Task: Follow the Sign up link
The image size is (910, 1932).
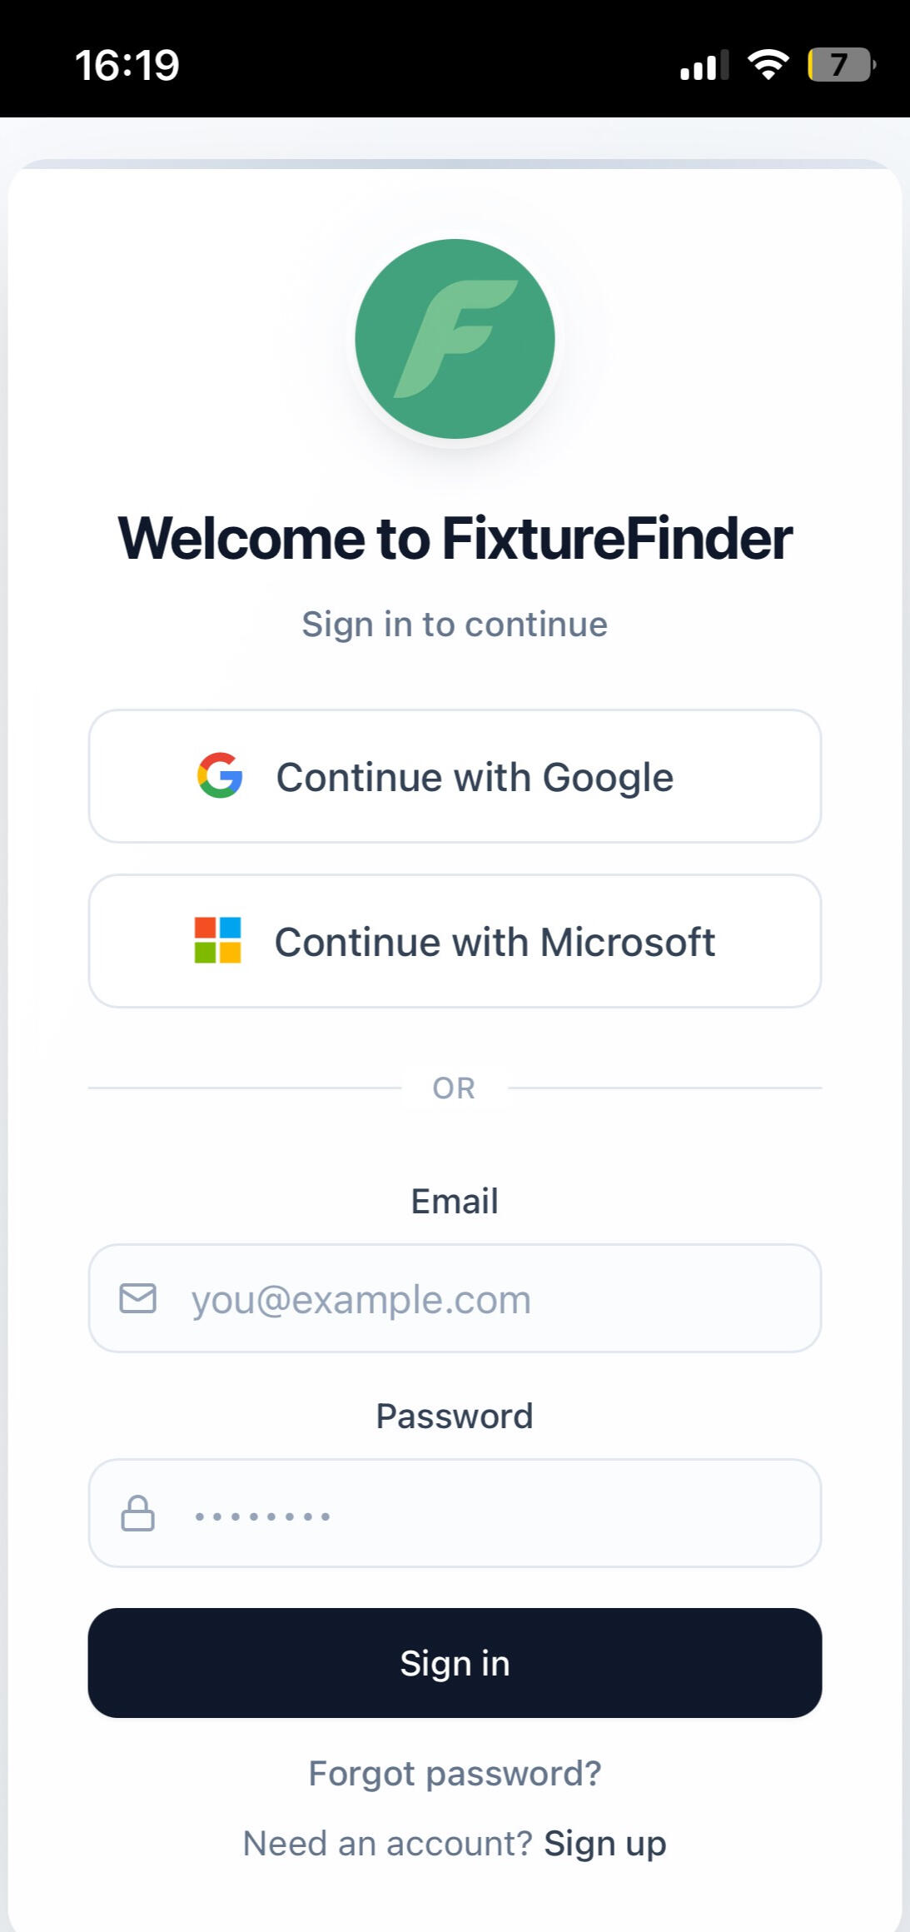Action: tap(605, 1844)
